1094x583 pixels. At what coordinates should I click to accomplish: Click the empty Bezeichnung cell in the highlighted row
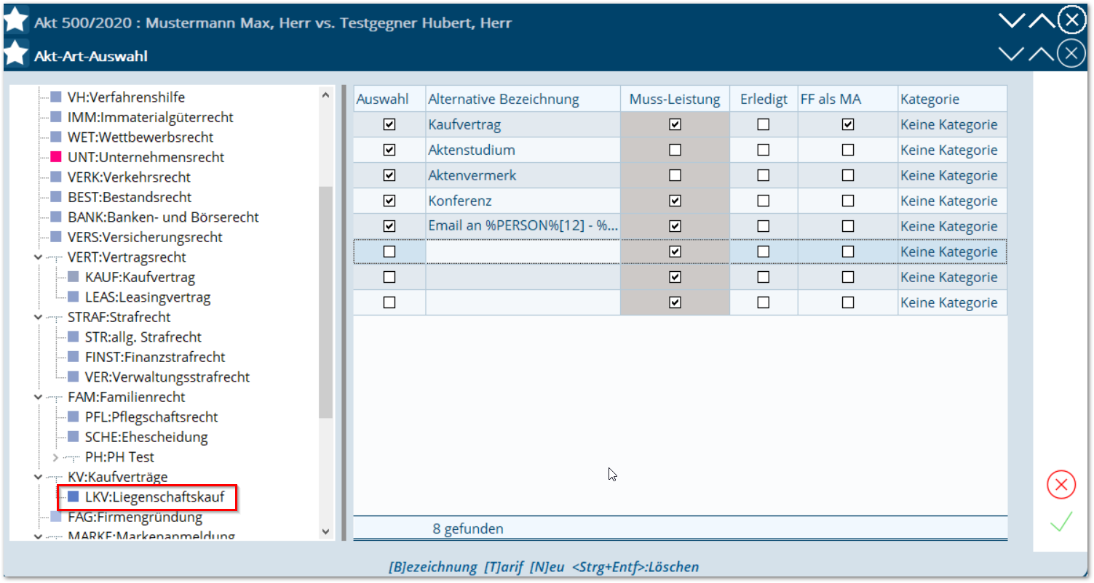(523, 252)
